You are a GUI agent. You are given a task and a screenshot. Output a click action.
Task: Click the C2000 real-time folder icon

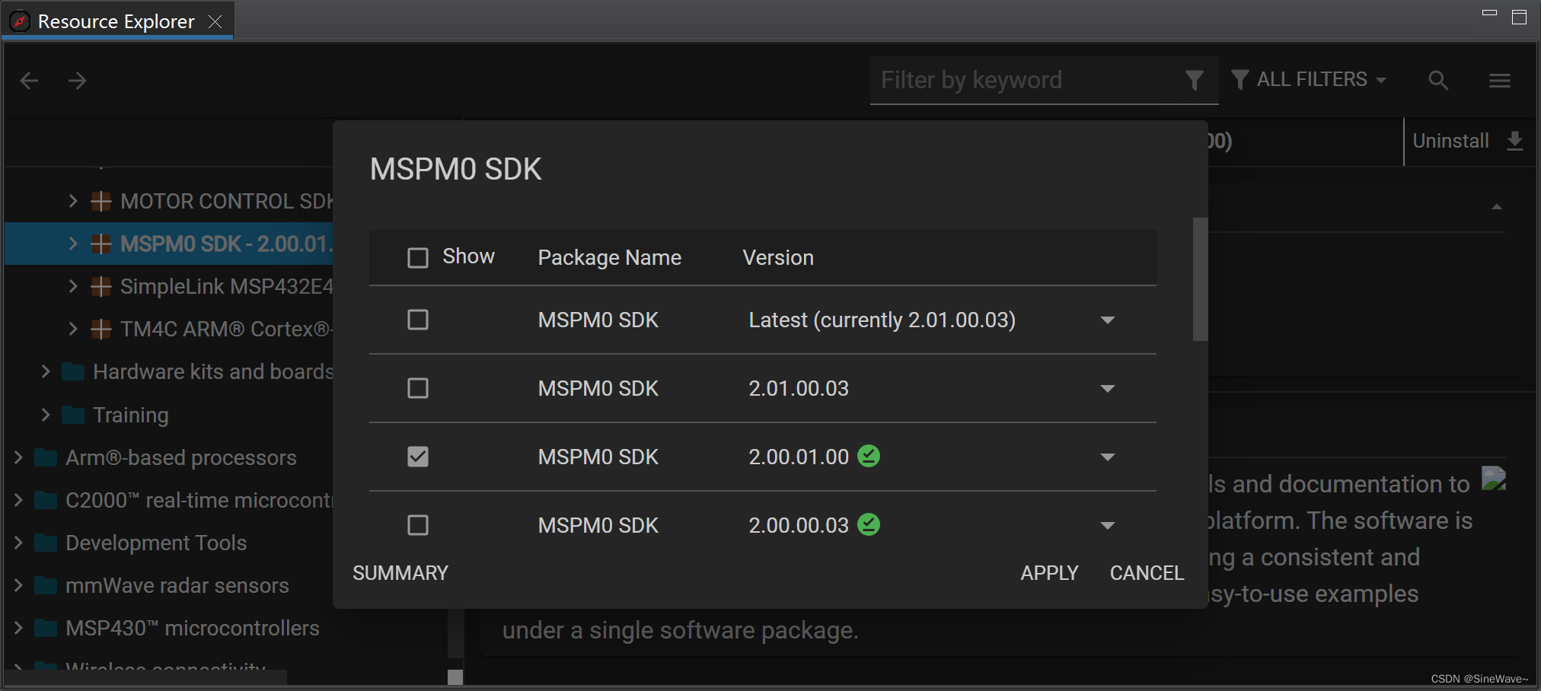click(x=46, y=500)
